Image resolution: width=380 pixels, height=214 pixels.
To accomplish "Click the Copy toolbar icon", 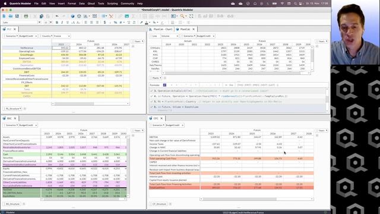I will click(42, 16).
